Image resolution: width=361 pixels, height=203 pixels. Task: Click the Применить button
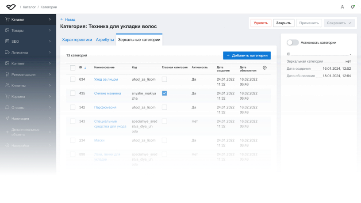pyautogui.click(x=309, y=23)
